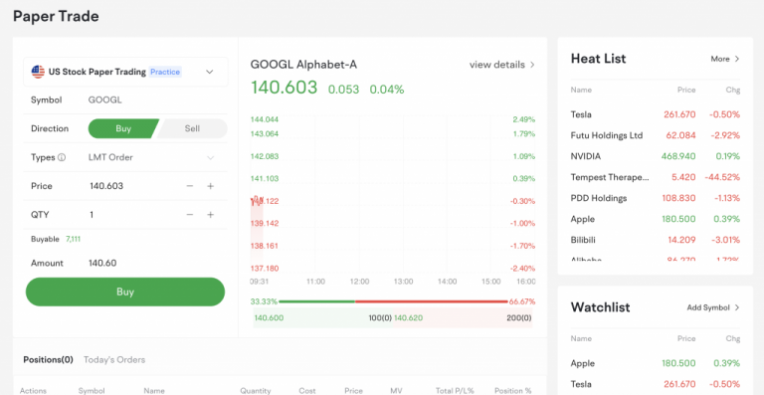Select Buy direction toggle
The width and height of the screenshot is (764, 395).
[x=123, y=128]
